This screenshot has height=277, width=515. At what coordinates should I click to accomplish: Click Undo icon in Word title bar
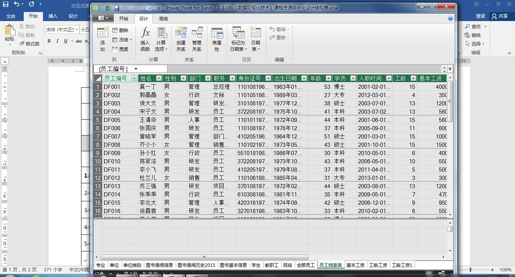click(x=16, y=5)
